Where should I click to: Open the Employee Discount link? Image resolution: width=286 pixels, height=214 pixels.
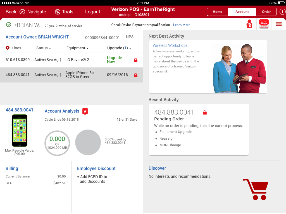tap(96, 168)
